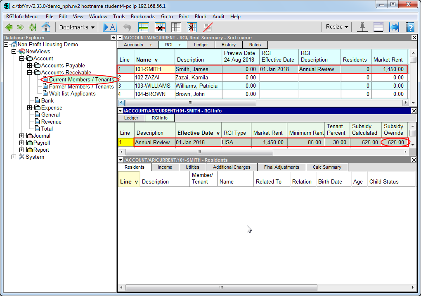Select Former Members / Tenants in tree
421x296 pixels.
point(81,87)
